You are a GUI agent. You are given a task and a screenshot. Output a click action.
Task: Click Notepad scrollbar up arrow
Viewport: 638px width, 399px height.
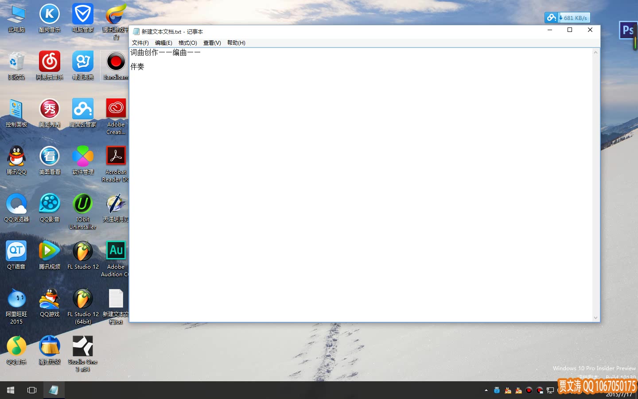[x=596, y=52]
